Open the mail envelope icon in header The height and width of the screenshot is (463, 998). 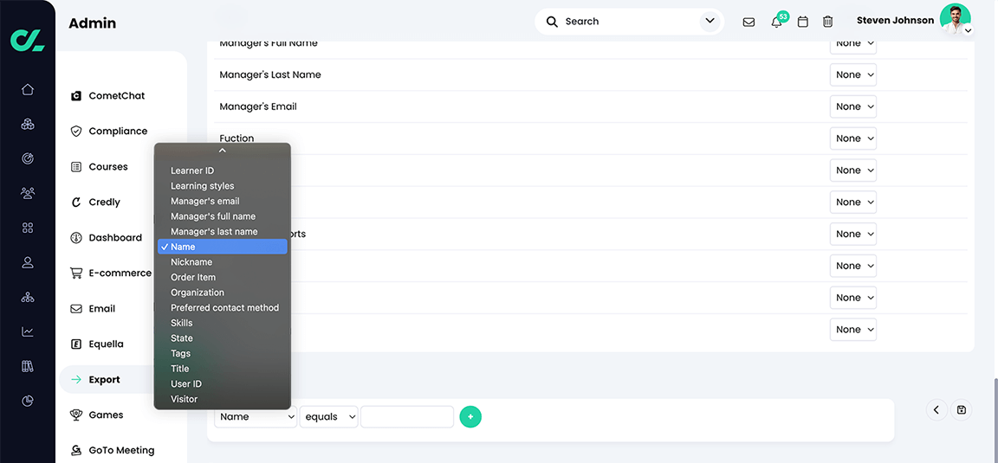click(x=749, y=22)
